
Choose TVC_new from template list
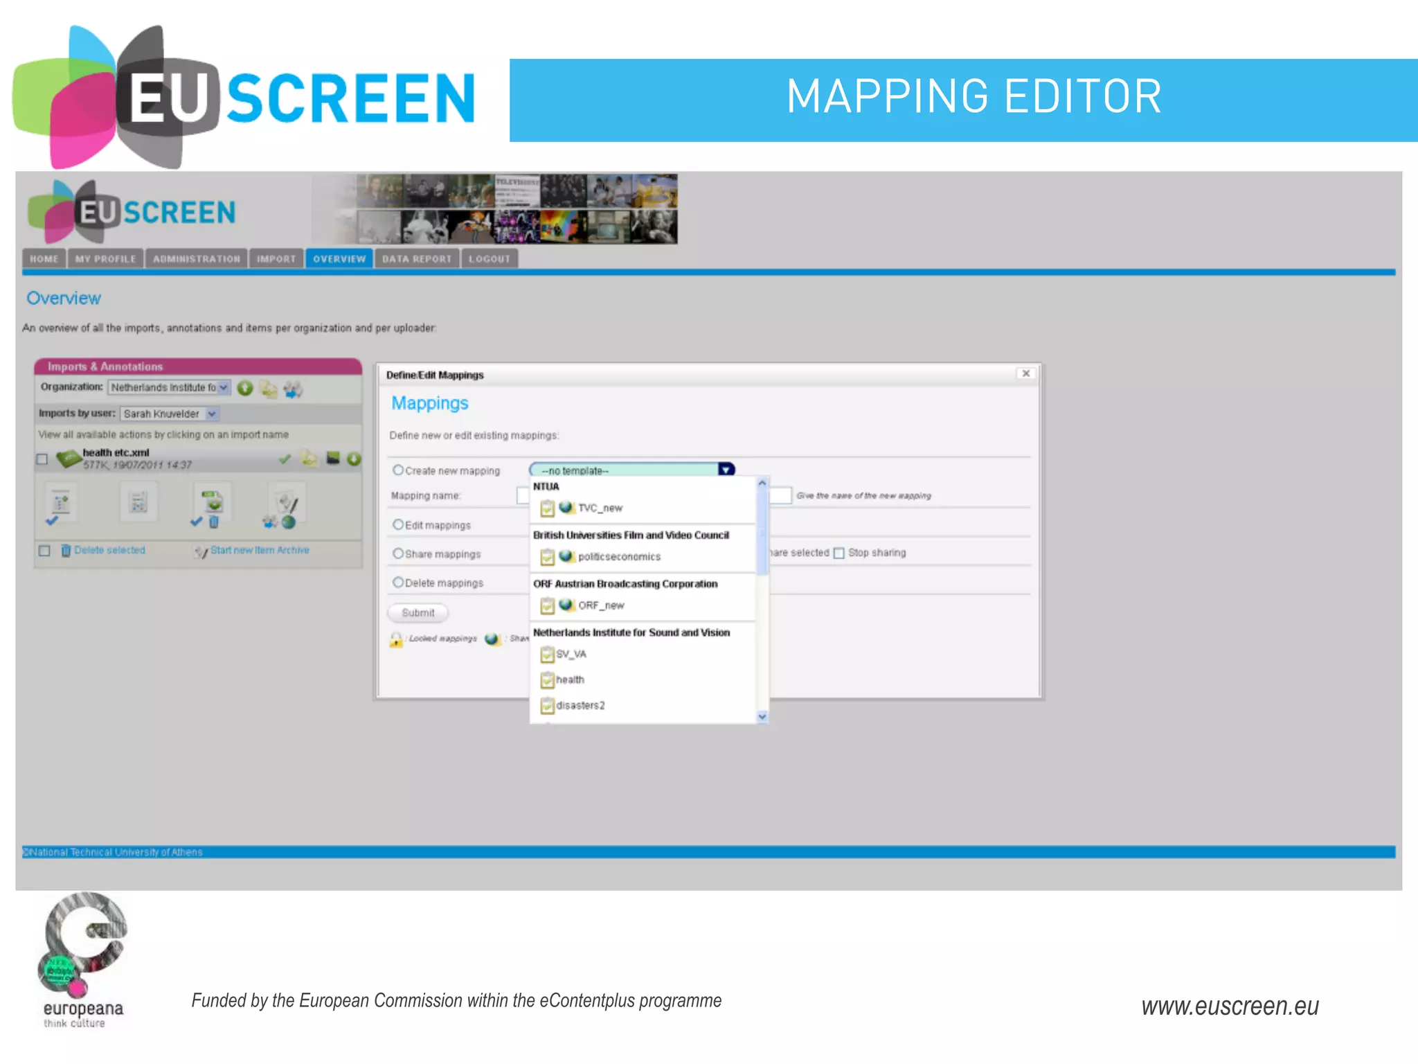point(600,508)
